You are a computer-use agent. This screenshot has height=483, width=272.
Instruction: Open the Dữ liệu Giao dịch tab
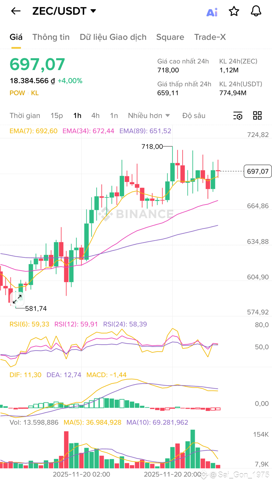click(x=113, y=37)
